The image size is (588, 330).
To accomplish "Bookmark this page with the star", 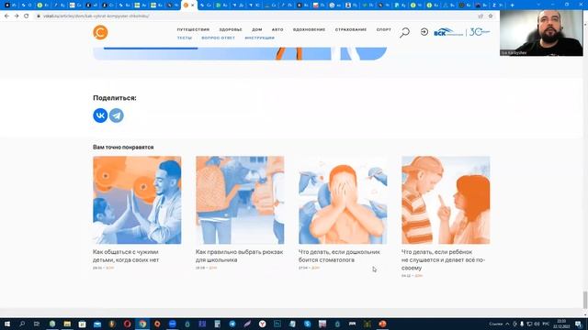I will 490,16.
